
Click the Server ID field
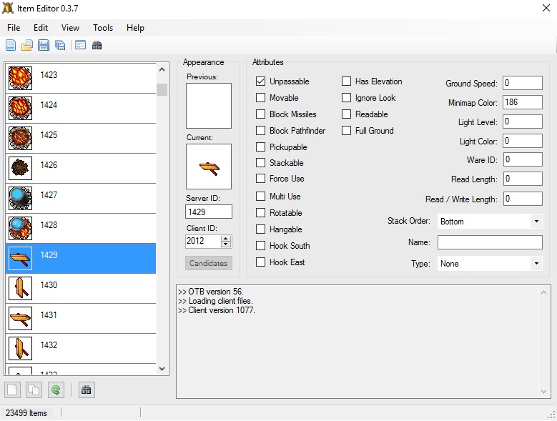(209, 212)
